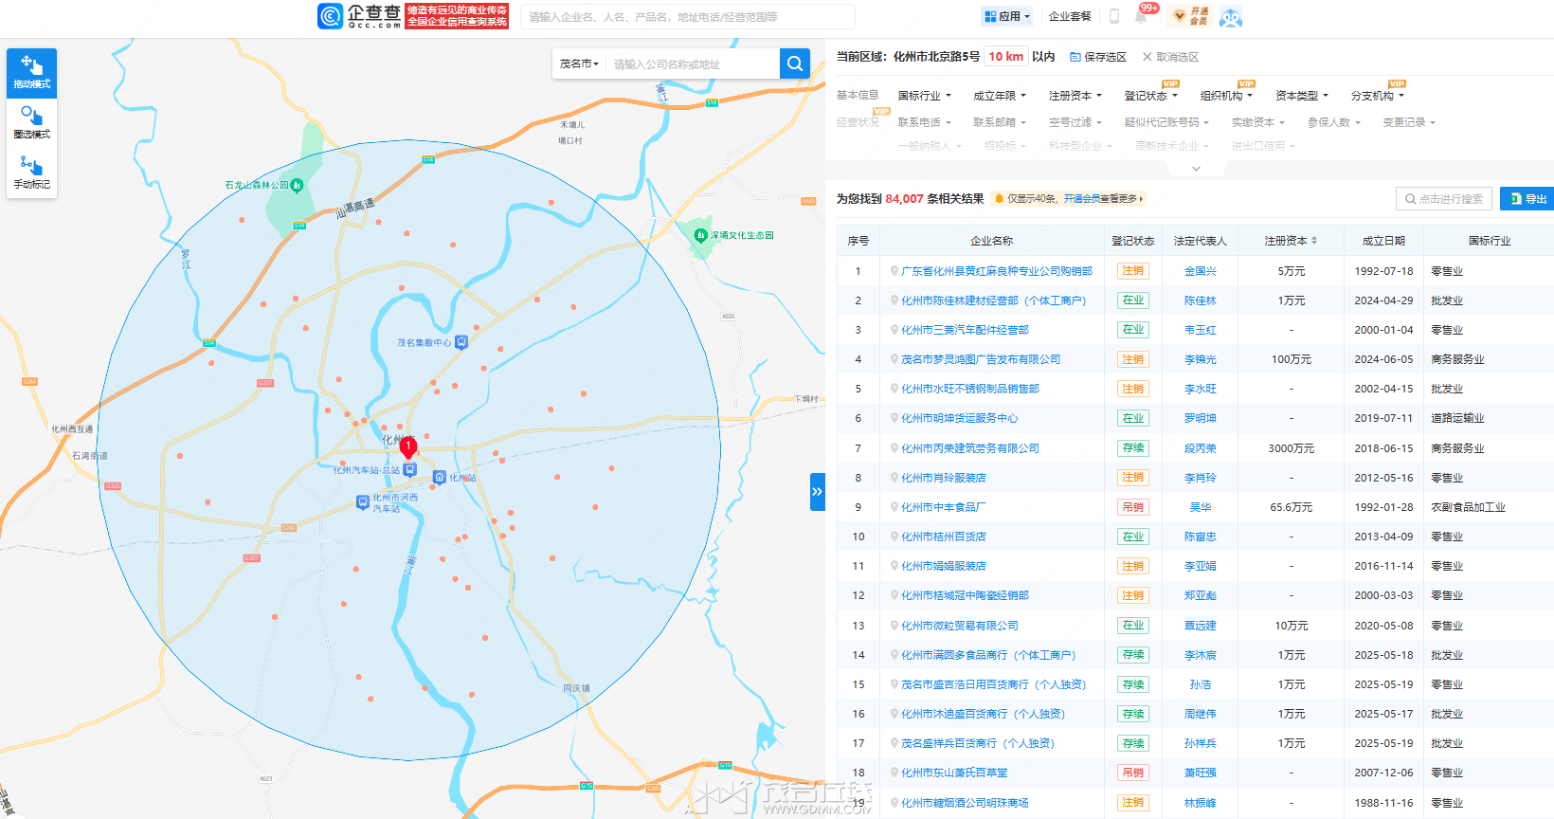Open 化州市丙荣建筑劳务有限公司 company link
Image resolution: width=1554 pixels, height=819 pixels.
969,448
